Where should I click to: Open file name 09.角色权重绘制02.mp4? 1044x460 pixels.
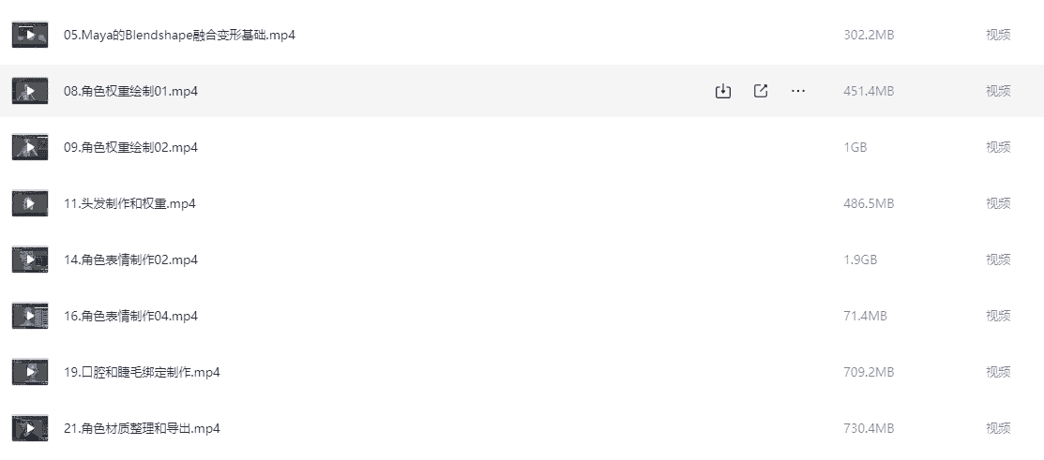coord(130,147)
